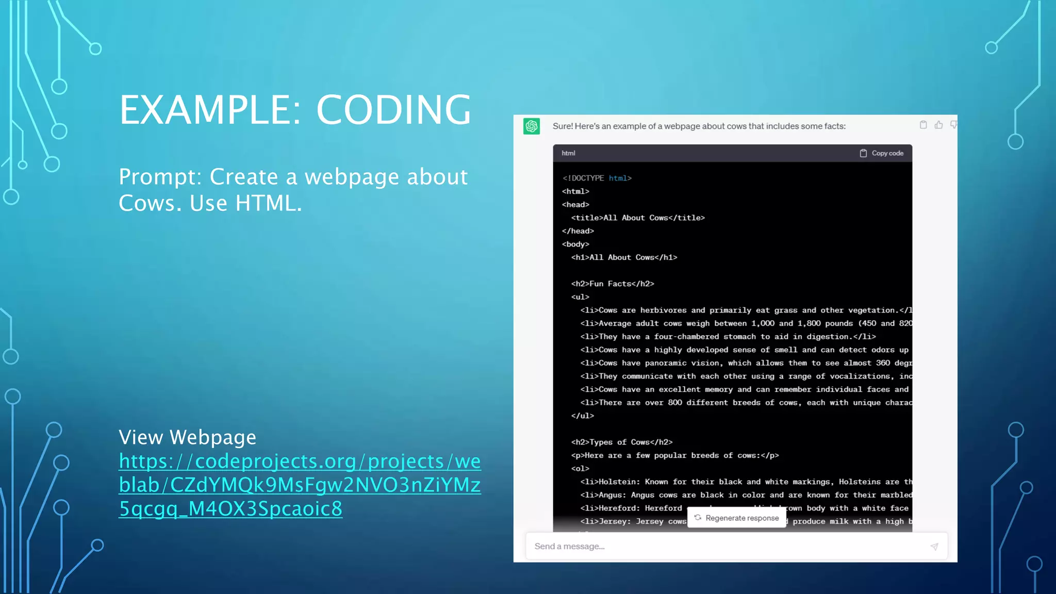Click the Sure! Here's an example response text
The image size is (1056, 594).
click(699, 126)
